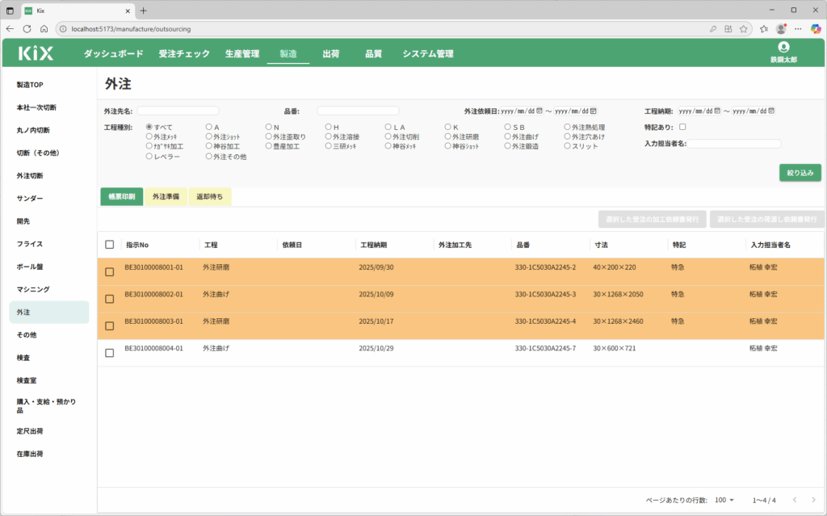The height and width of the screenshot is (516, 827).
Task: Open the 生産管理 top menu
Action: (x=241, y=54)
